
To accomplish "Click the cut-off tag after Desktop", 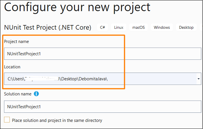I will tap(201, 27).
